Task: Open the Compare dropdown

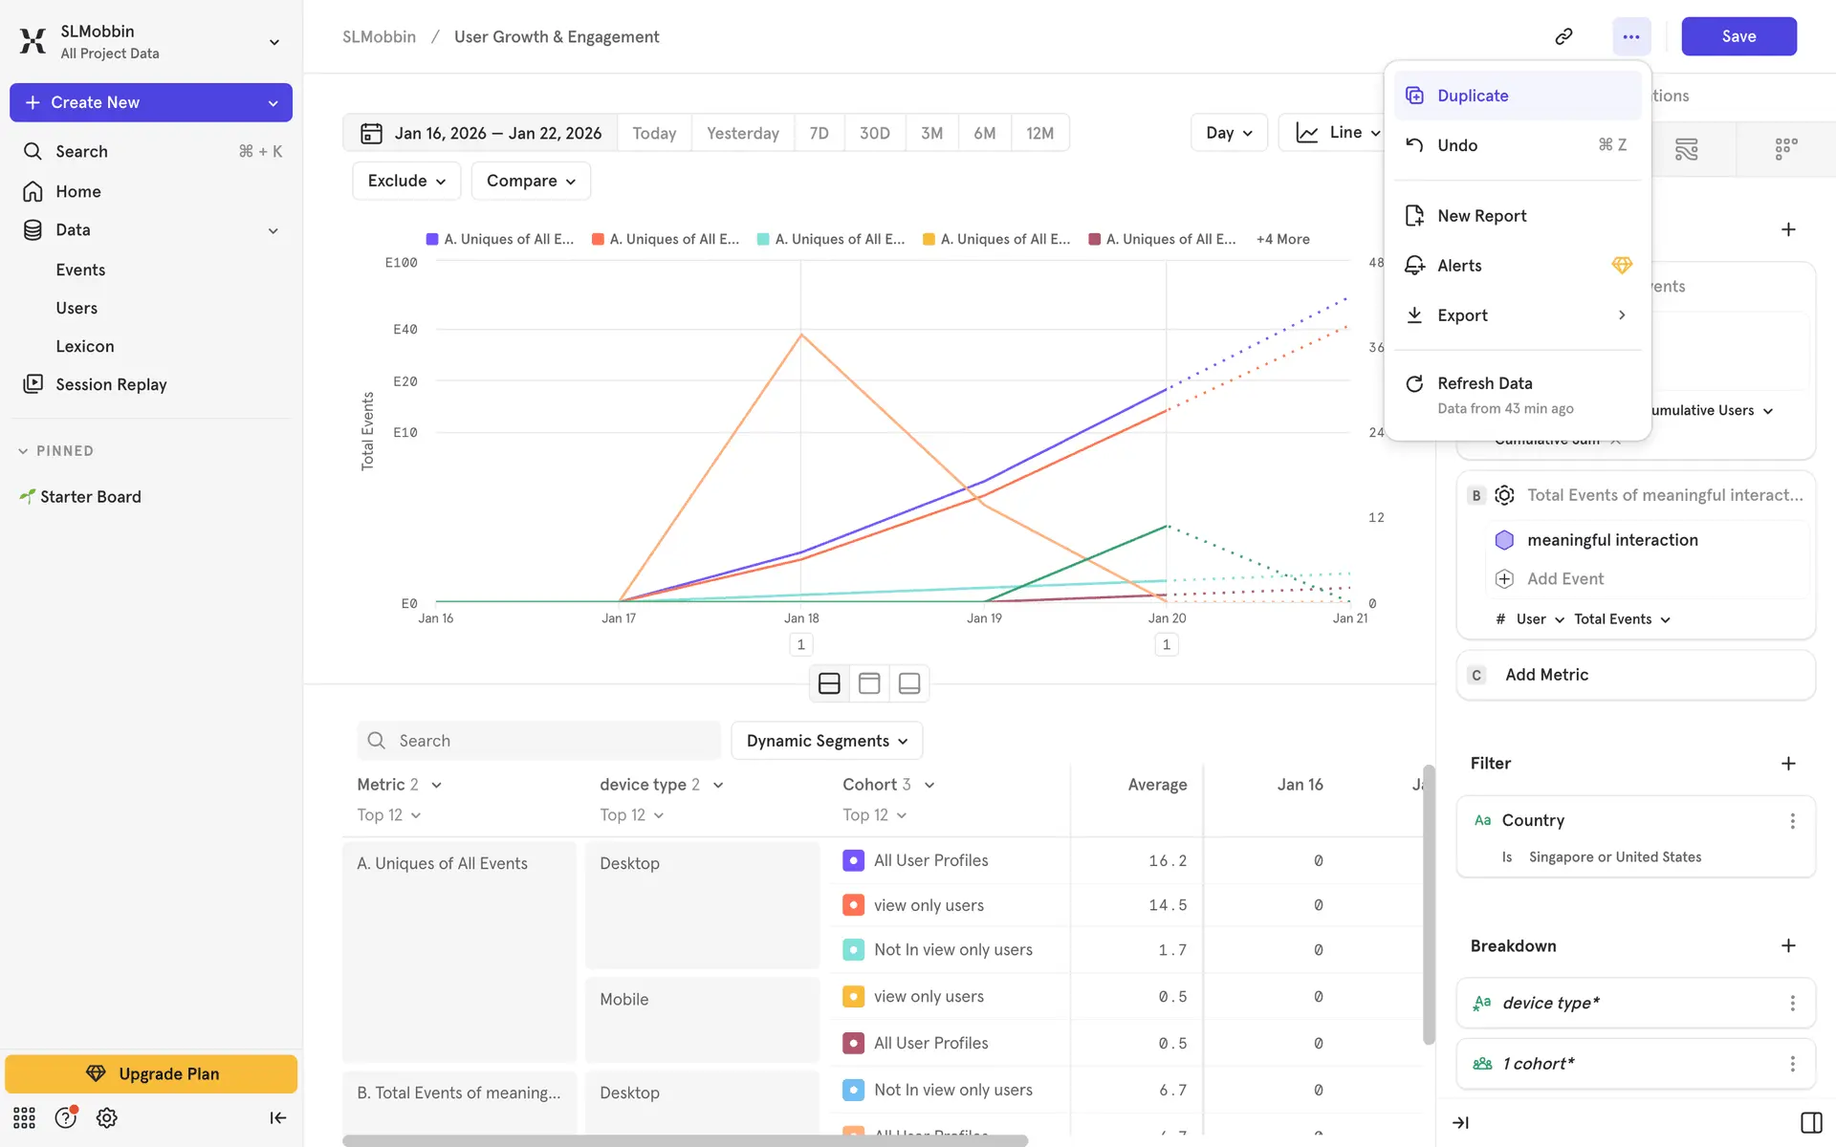Action: [531, 181]
